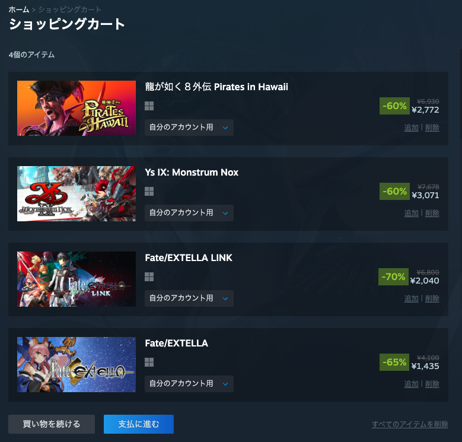Open Pirates in Hawaii game thumbnail

[77, 108]
